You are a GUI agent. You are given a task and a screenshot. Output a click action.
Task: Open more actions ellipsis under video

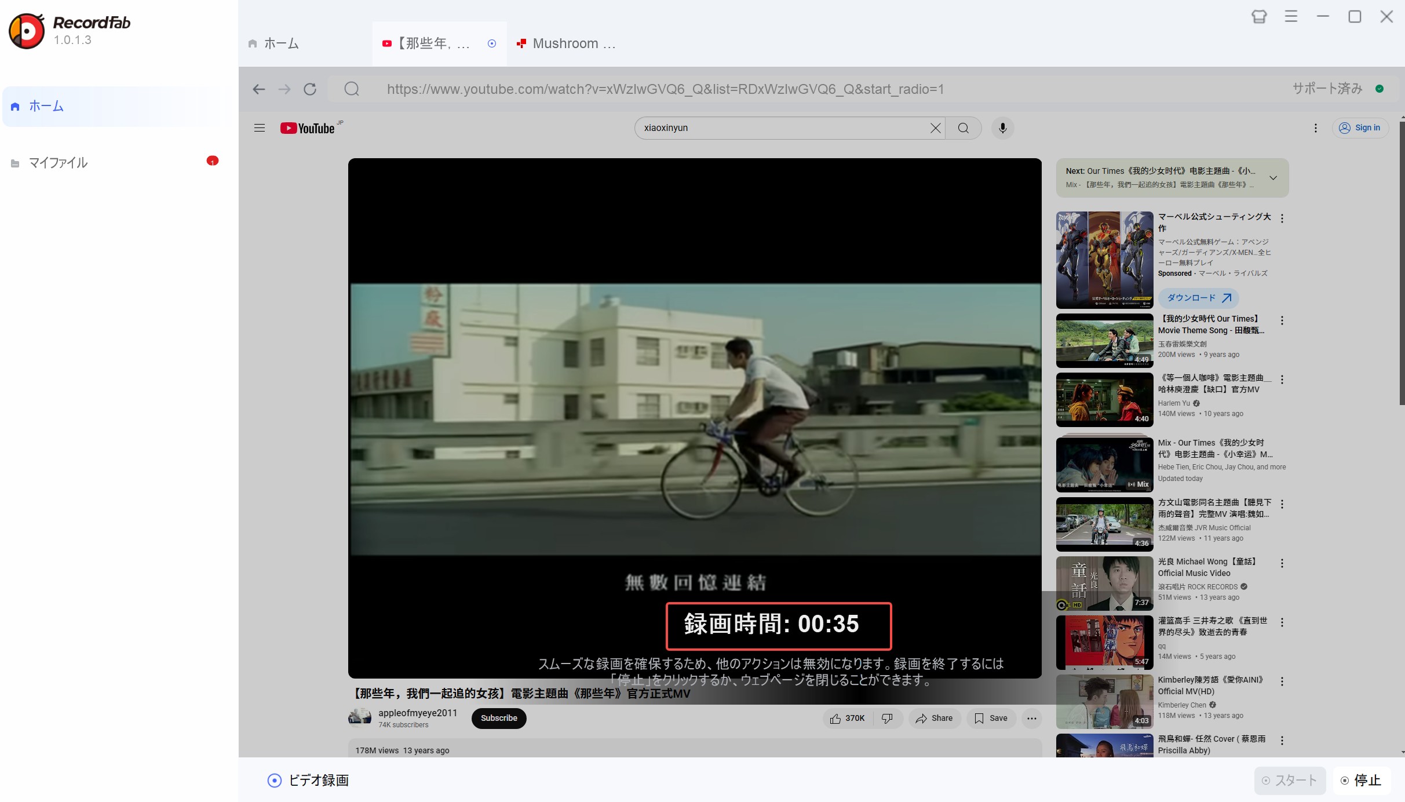(1032, 719)
